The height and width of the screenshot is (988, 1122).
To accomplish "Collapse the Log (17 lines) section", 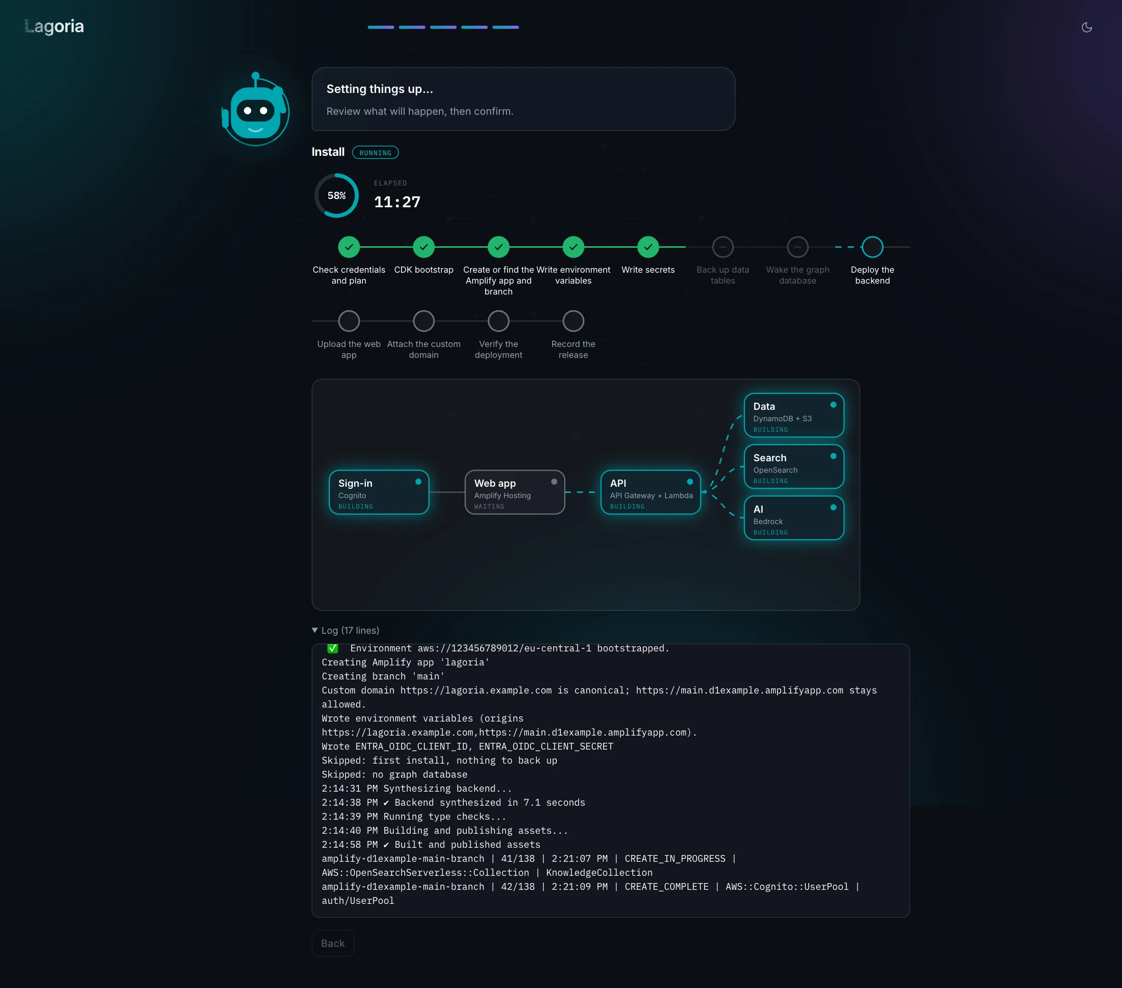I will click(x=345, y=630).
